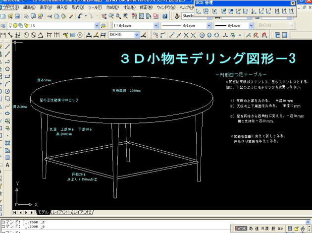Click the UCS 3-Point icon

(268, 11)
